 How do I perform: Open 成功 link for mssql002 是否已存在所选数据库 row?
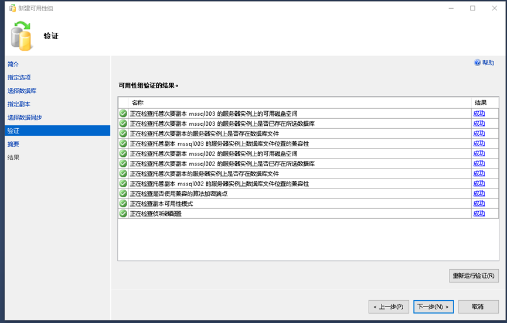(x=479, y=163)
